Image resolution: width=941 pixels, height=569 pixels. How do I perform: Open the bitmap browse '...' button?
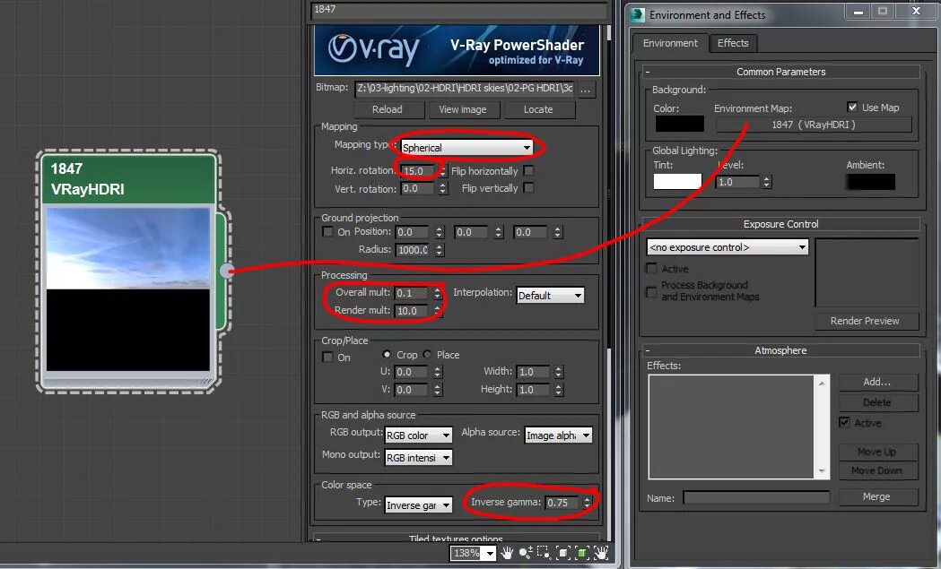pyautogui.click(x=585, y=90)
